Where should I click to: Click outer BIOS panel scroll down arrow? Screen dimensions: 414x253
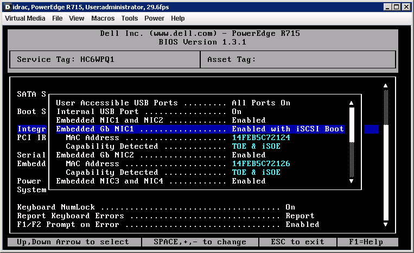pyautogui.click(x=386, y=224)
